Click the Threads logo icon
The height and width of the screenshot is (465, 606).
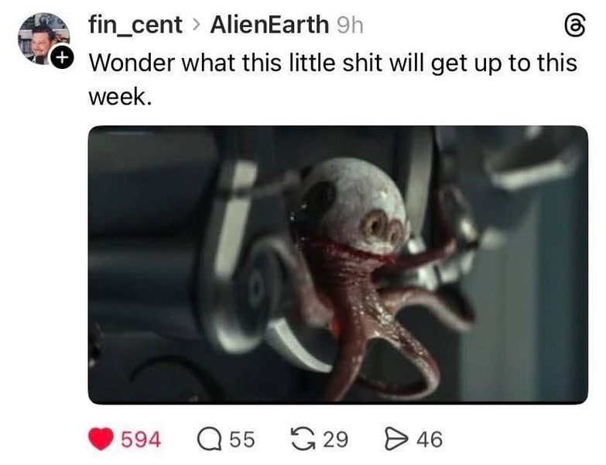coord(575,26)
